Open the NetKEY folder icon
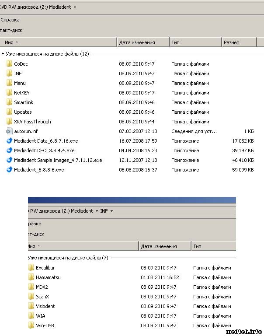Screen dimensions: 264x336 click(x=9, y=93)
